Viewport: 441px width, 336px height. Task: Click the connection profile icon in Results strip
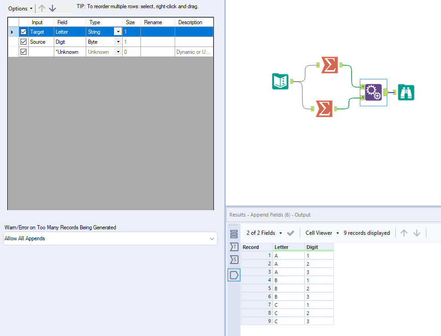point(234,233)
